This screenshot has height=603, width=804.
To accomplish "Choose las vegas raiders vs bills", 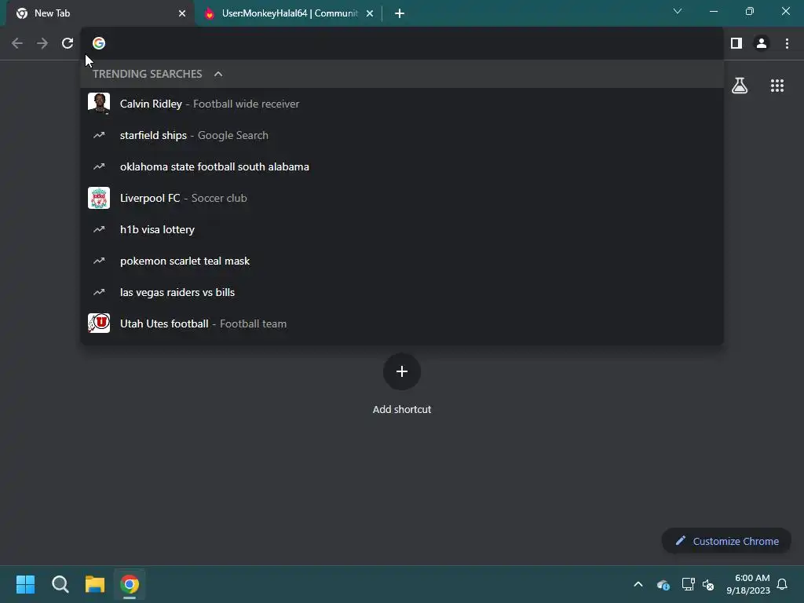I will [402, 292].
